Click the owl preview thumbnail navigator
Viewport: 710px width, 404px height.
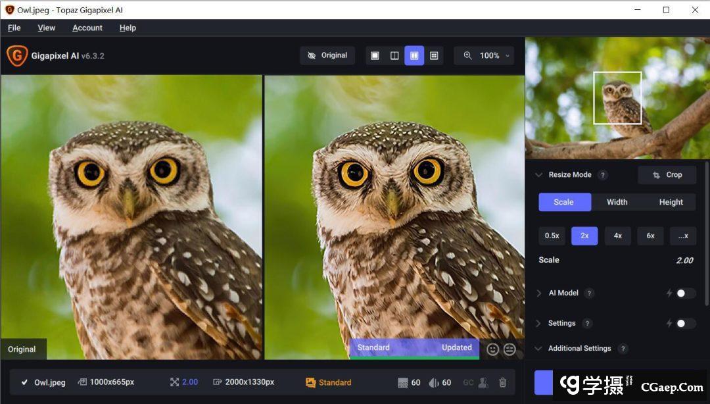point(617,98)
